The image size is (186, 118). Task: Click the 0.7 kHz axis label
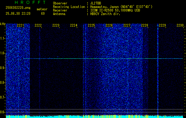click(2, 97)
